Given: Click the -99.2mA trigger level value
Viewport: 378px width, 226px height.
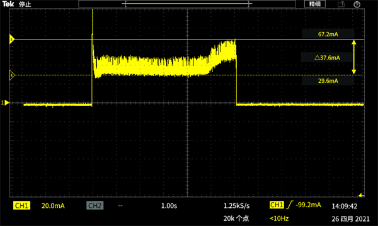Looking at the screenshot, I should (x=308, y=205).
